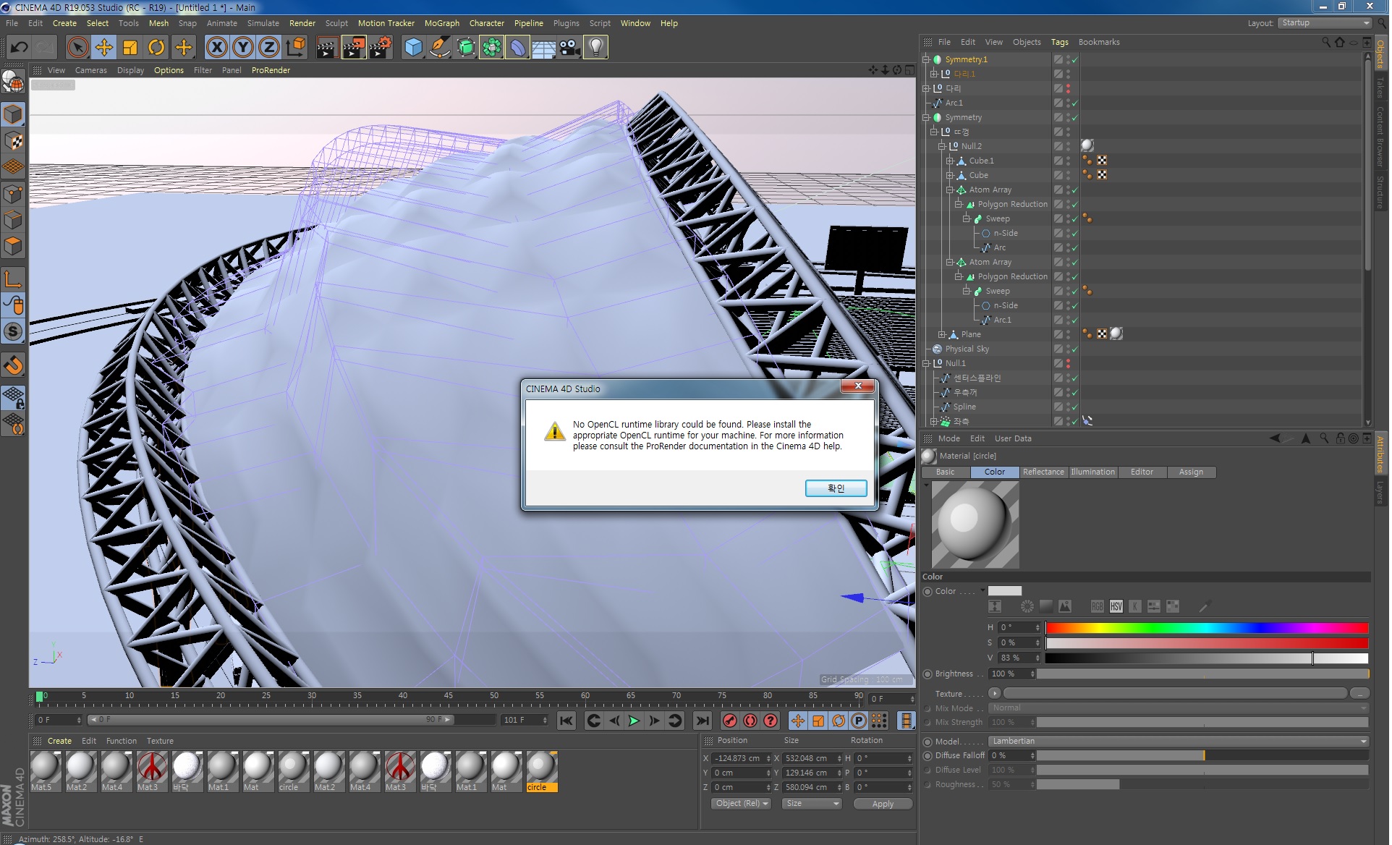Open Layout Startup dropdown

[1325, 23]
